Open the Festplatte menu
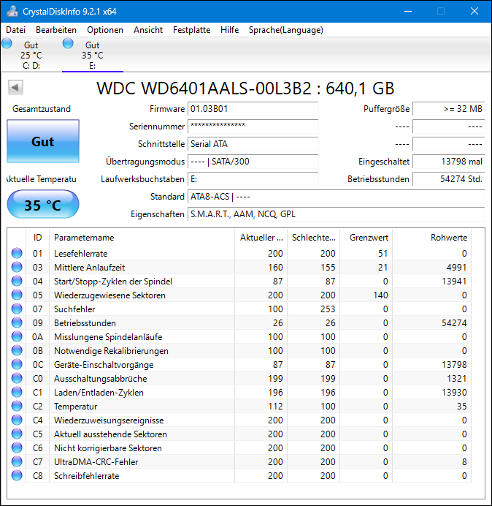The image size is (492, 506). 191,30
